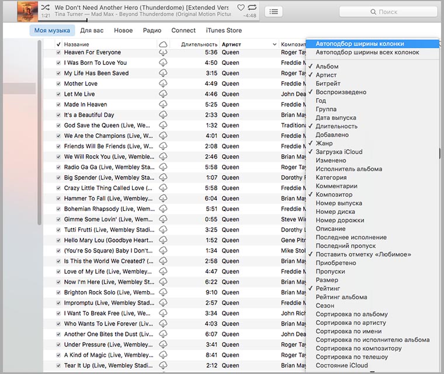Image resolution: width=444 pixels, height=374 pixels.
Task: Click the heart love icon
Action: (241, 8)
